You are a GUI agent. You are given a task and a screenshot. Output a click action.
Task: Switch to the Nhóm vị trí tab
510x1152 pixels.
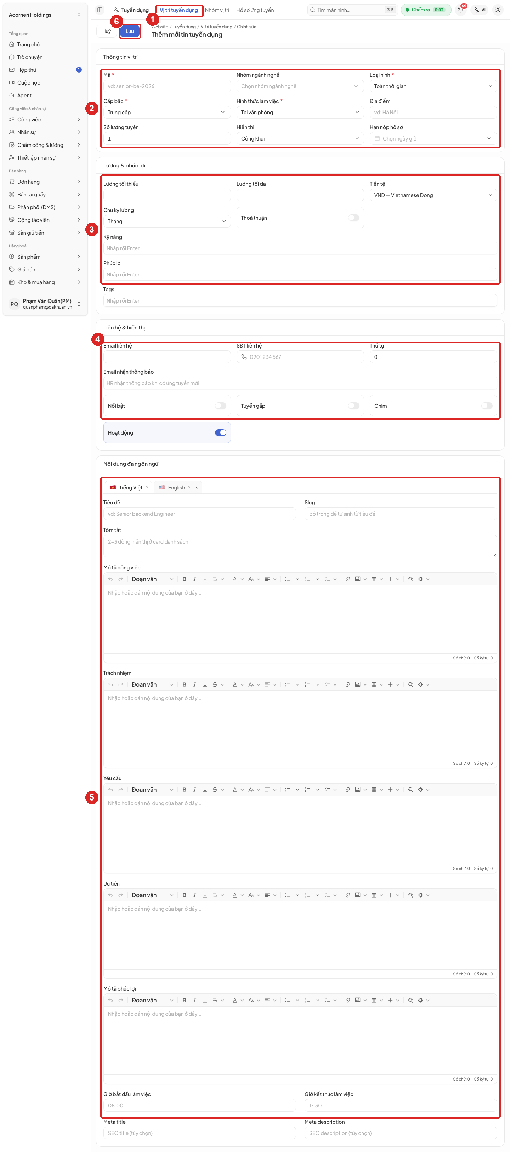tap(217, 10)
